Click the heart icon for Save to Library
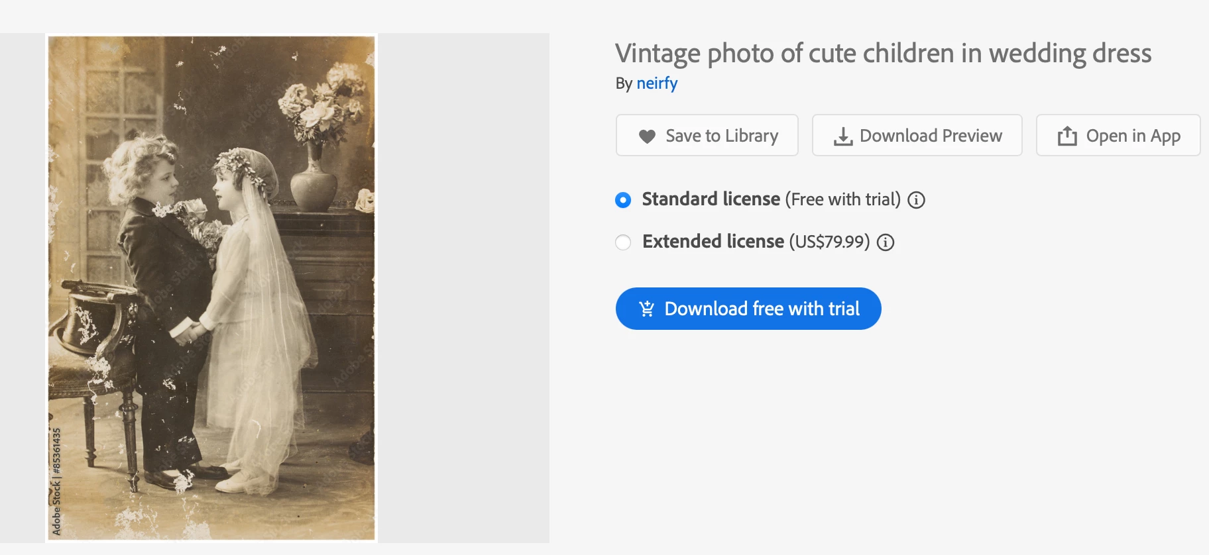 [647, 136]
